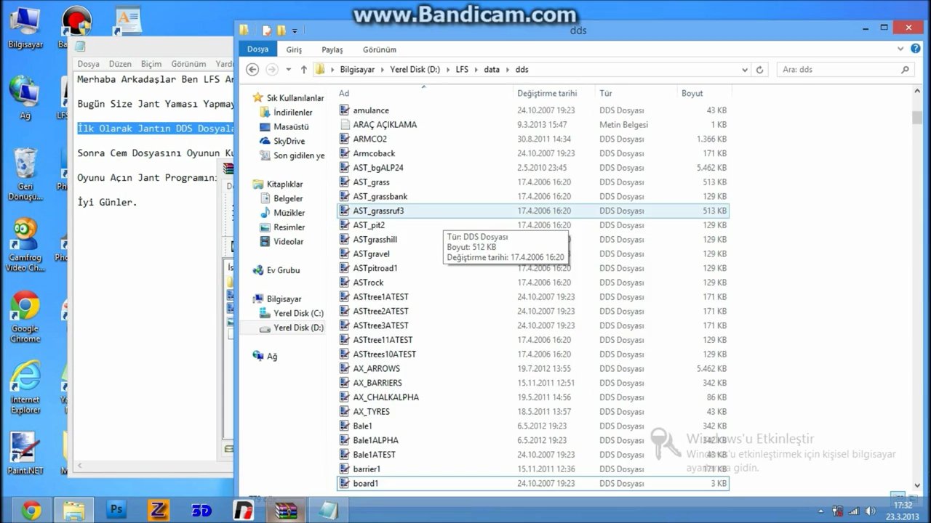Sort by the Ad column header
Screen dimensions: 931x523
[x=425, y=93]
